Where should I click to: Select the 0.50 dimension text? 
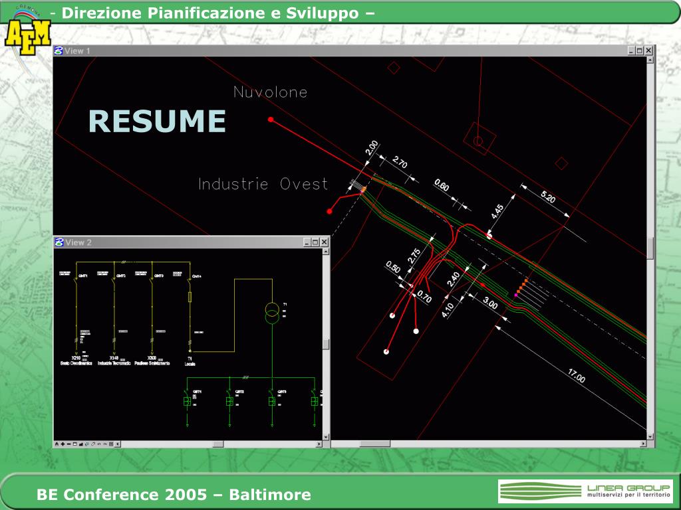pos(393,267)
